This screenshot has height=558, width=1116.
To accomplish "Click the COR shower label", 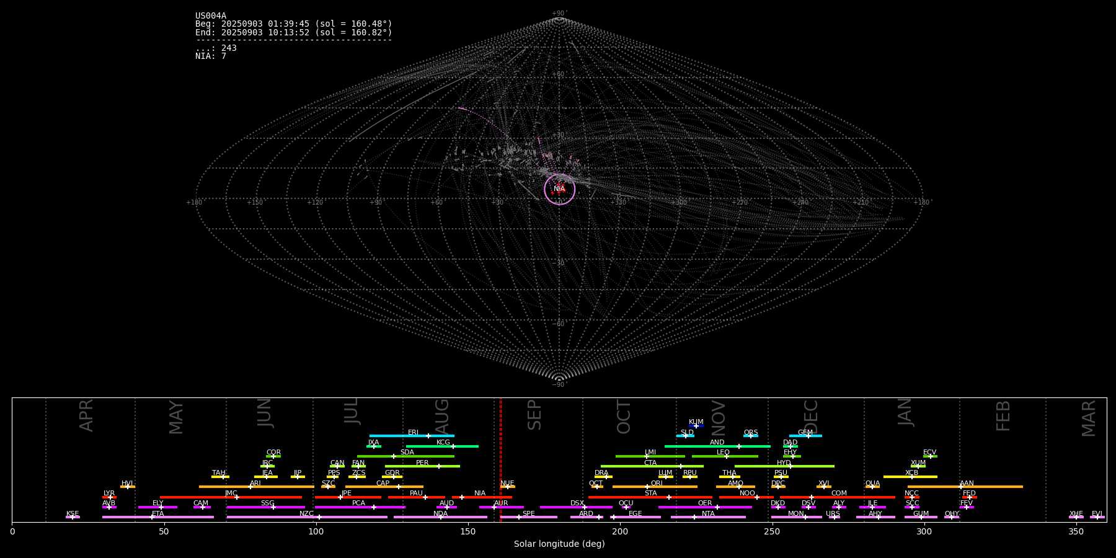I will [x=273, y=453].
